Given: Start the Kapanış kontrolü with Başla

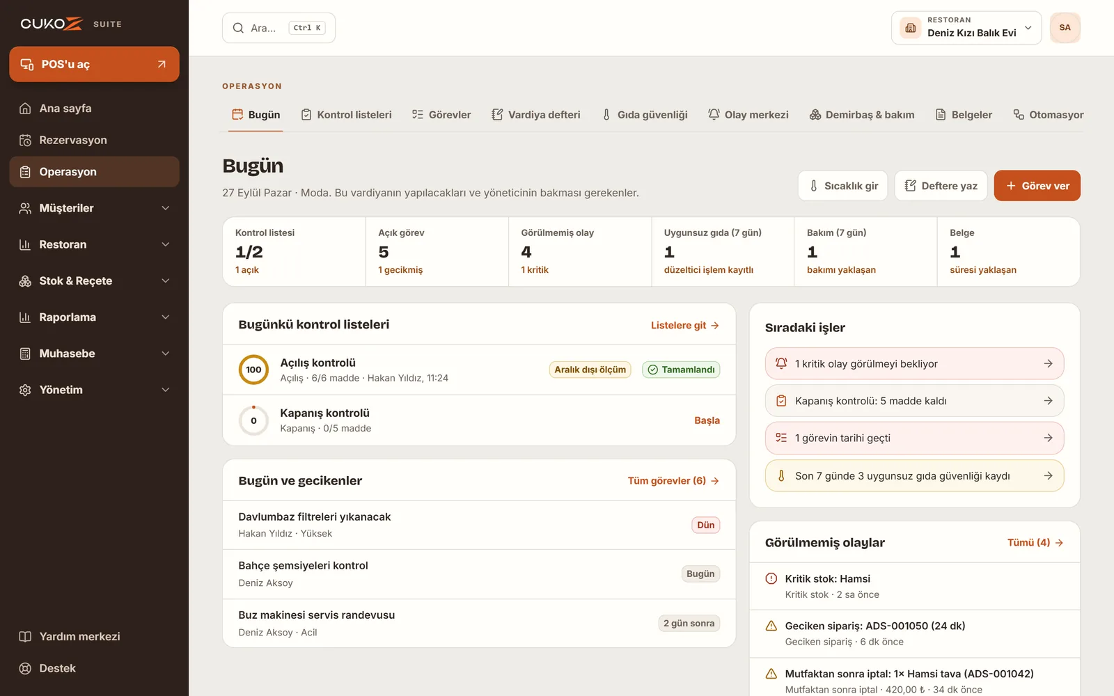Looking at the screenshot, I should [x=707, y=420].
